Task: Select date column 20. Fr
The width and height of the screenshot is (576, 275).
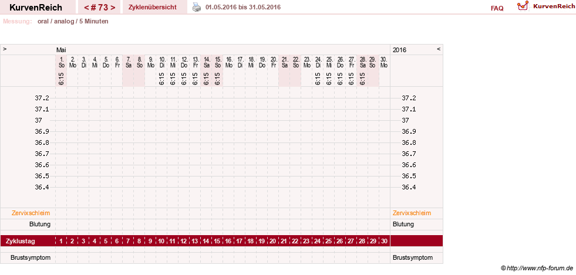Action: point(274,62)
